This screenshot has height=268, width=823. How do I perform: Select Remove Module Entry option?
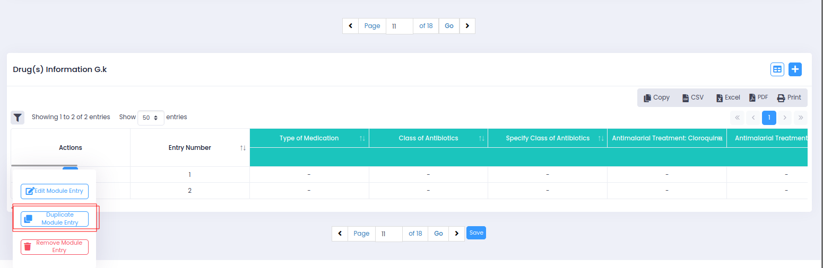point(55,247)
